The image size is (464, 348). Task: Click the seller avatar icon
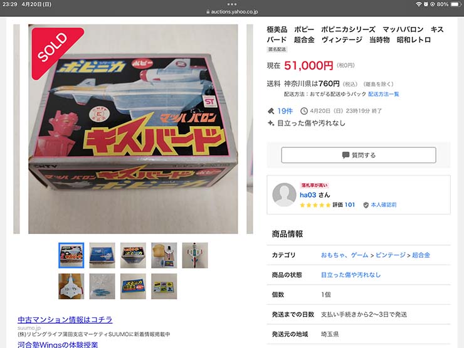[x=284, y=194]
